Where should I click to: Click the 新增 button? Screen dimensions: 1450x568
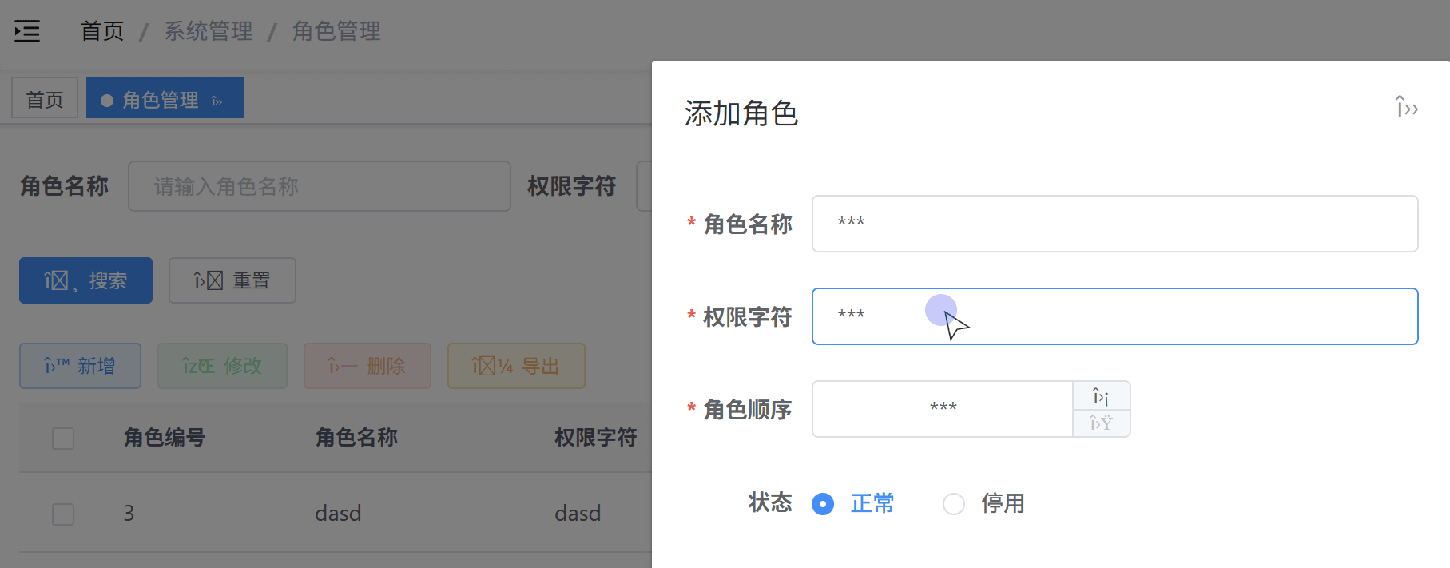80,366
